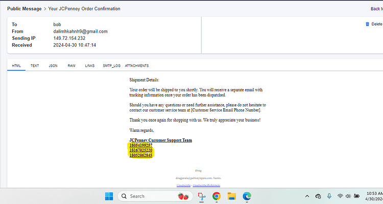Click the battery status icon
Viewport: 383px width, 204px height.
pos(357,196)
